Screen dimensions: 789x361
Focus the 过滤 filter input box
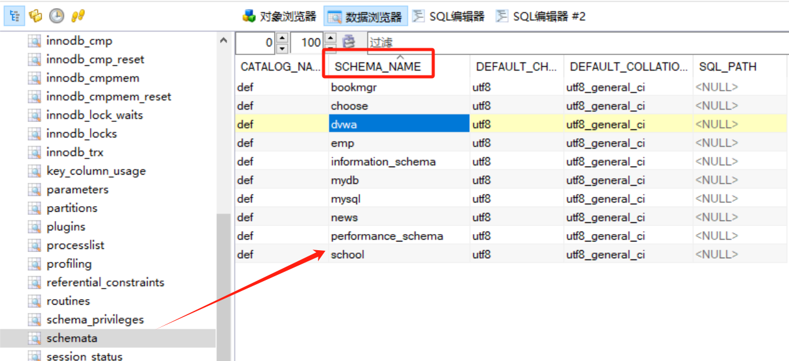[x=576, y=43]
